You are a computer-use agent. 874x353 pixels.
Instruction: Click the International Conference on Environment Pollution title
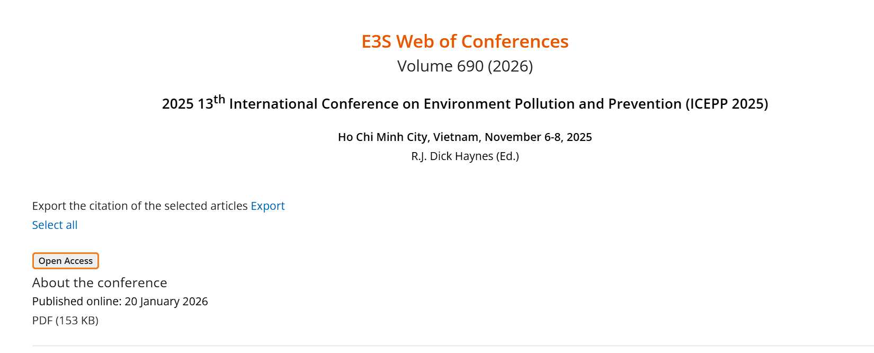(x=456, y=104)
